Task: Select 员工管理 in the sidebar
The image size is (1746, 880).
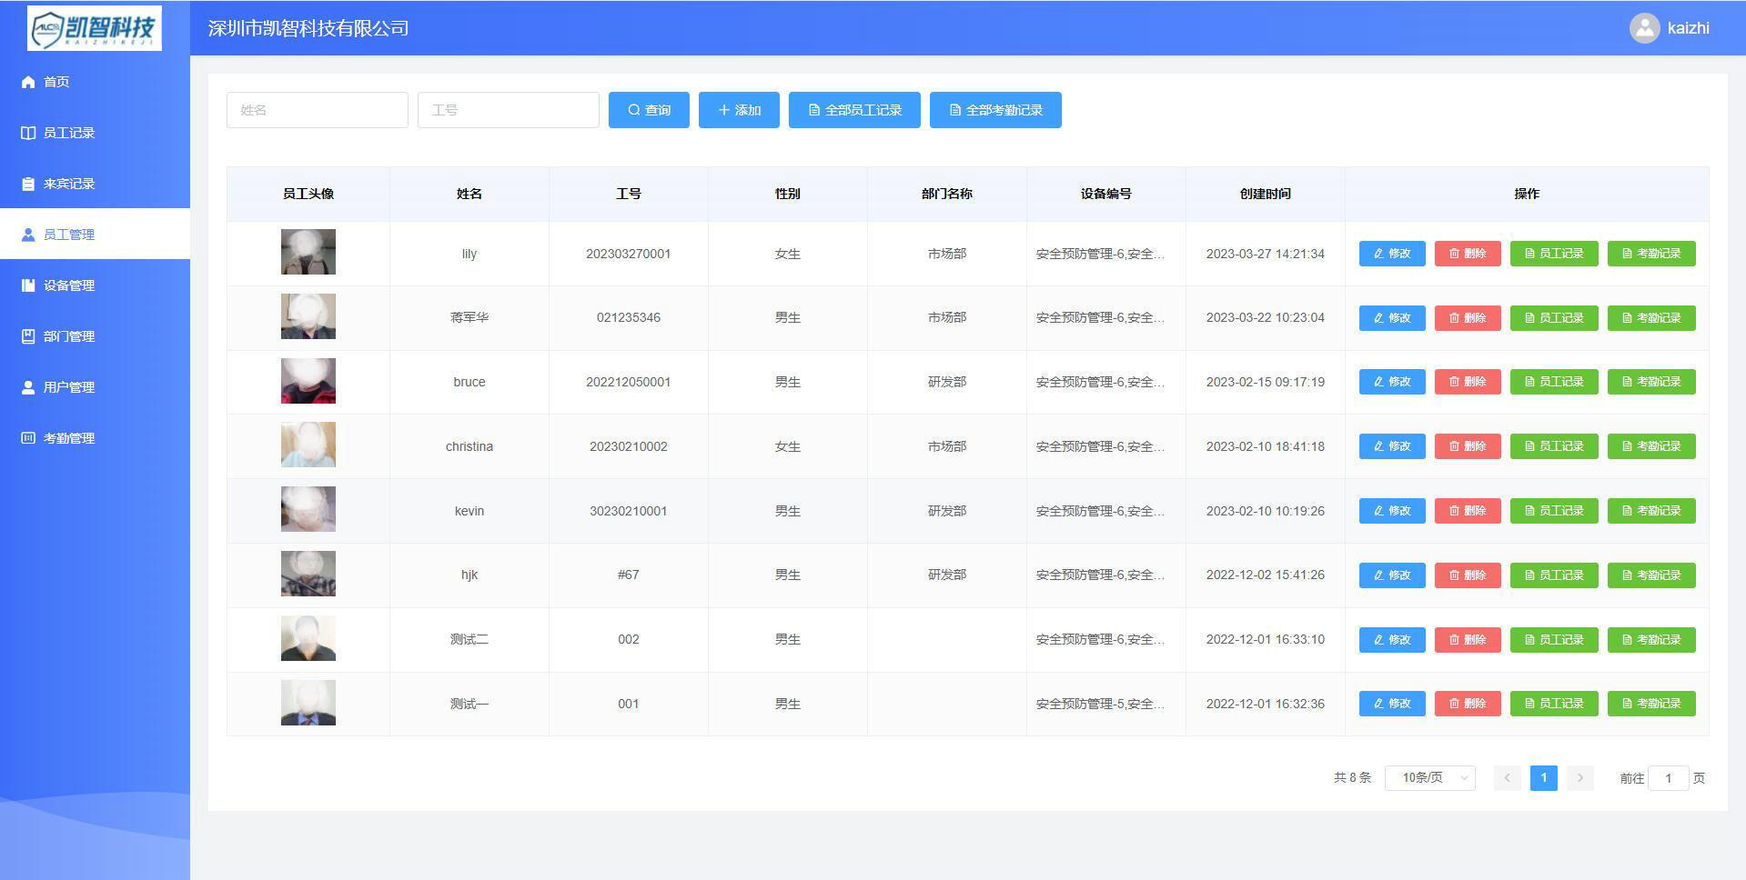Action: point(95,235)
